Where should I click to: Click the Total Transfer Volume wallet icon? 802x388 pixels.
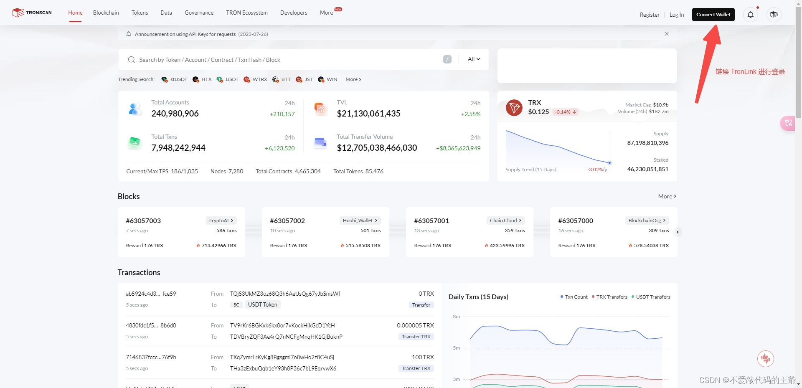(321, 143)
